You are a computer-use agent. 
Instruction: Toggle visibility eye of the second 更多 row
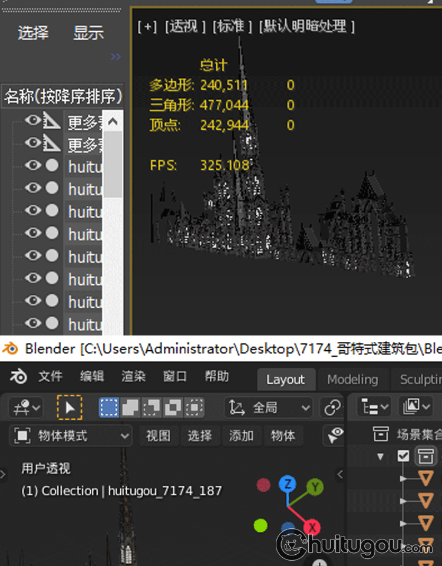pos(33,143)
